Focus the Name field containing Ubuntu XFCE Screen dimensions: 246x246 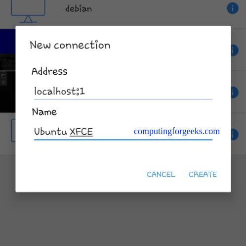[123, 132]
